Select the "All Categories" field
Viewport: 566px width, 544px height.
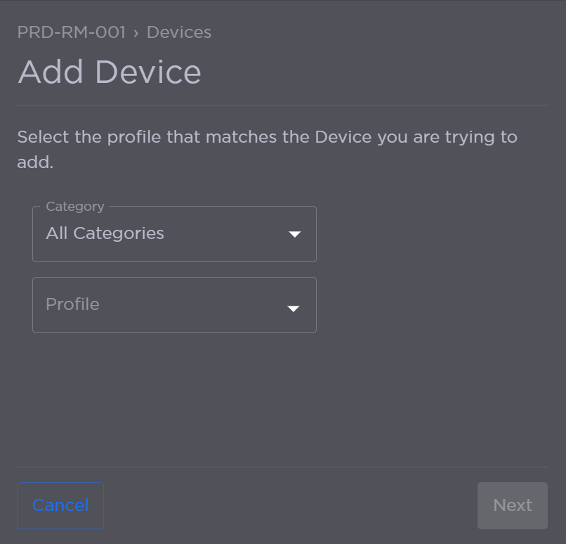(x=174, y=234)
